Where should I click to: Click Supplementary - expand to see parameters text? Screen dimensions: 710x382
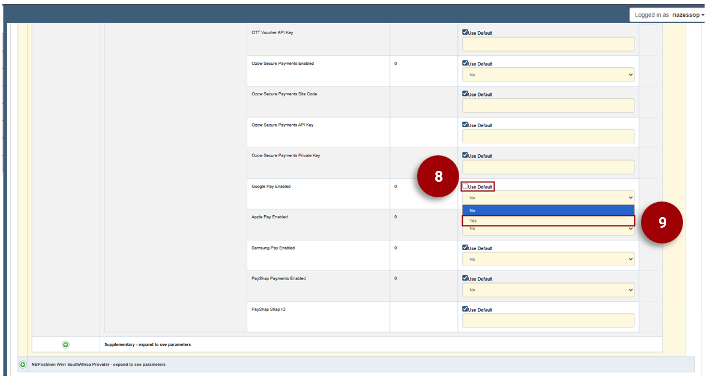(x=148, y=345)
